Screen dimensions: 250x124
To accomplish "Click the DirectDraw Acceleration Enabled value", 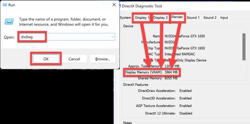I will click(185, 91).
